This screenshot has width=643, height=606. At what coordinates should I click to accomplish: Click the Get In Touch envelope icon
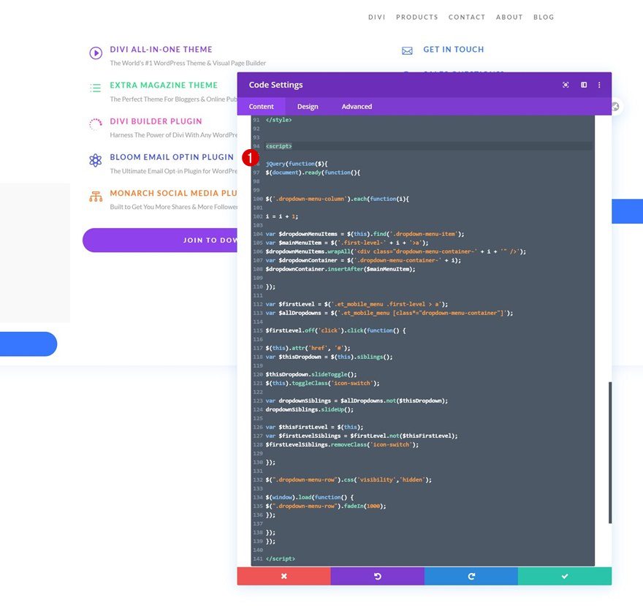tap(407, 50)
